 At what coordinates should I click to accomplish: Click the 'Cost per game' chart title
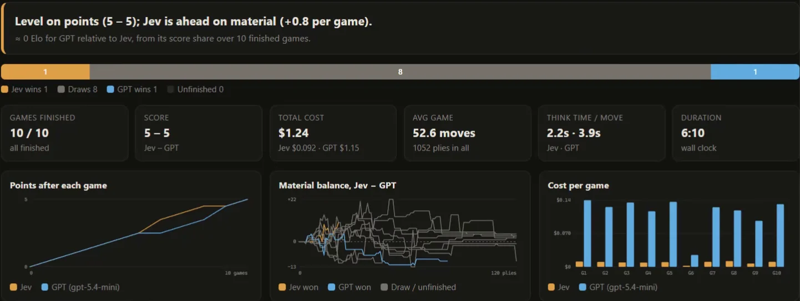(x=578, y=185)
